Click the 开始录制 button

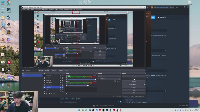[134, 82]
